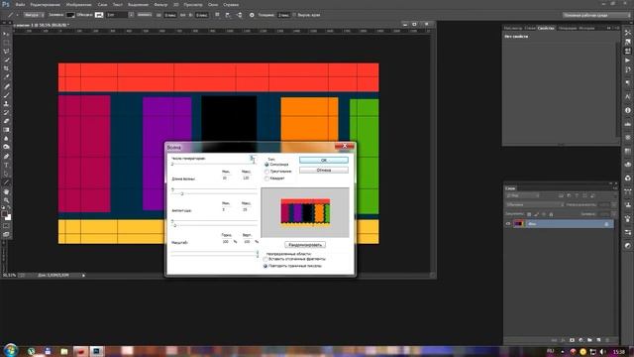
Task: Select the Pen tool
Action: 6,157
